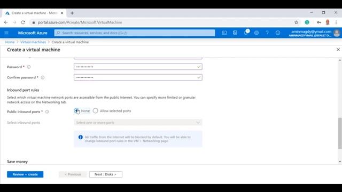Show info tooltip next to Password
Viewport: 342px width, 192px height.
pos(29,67)
